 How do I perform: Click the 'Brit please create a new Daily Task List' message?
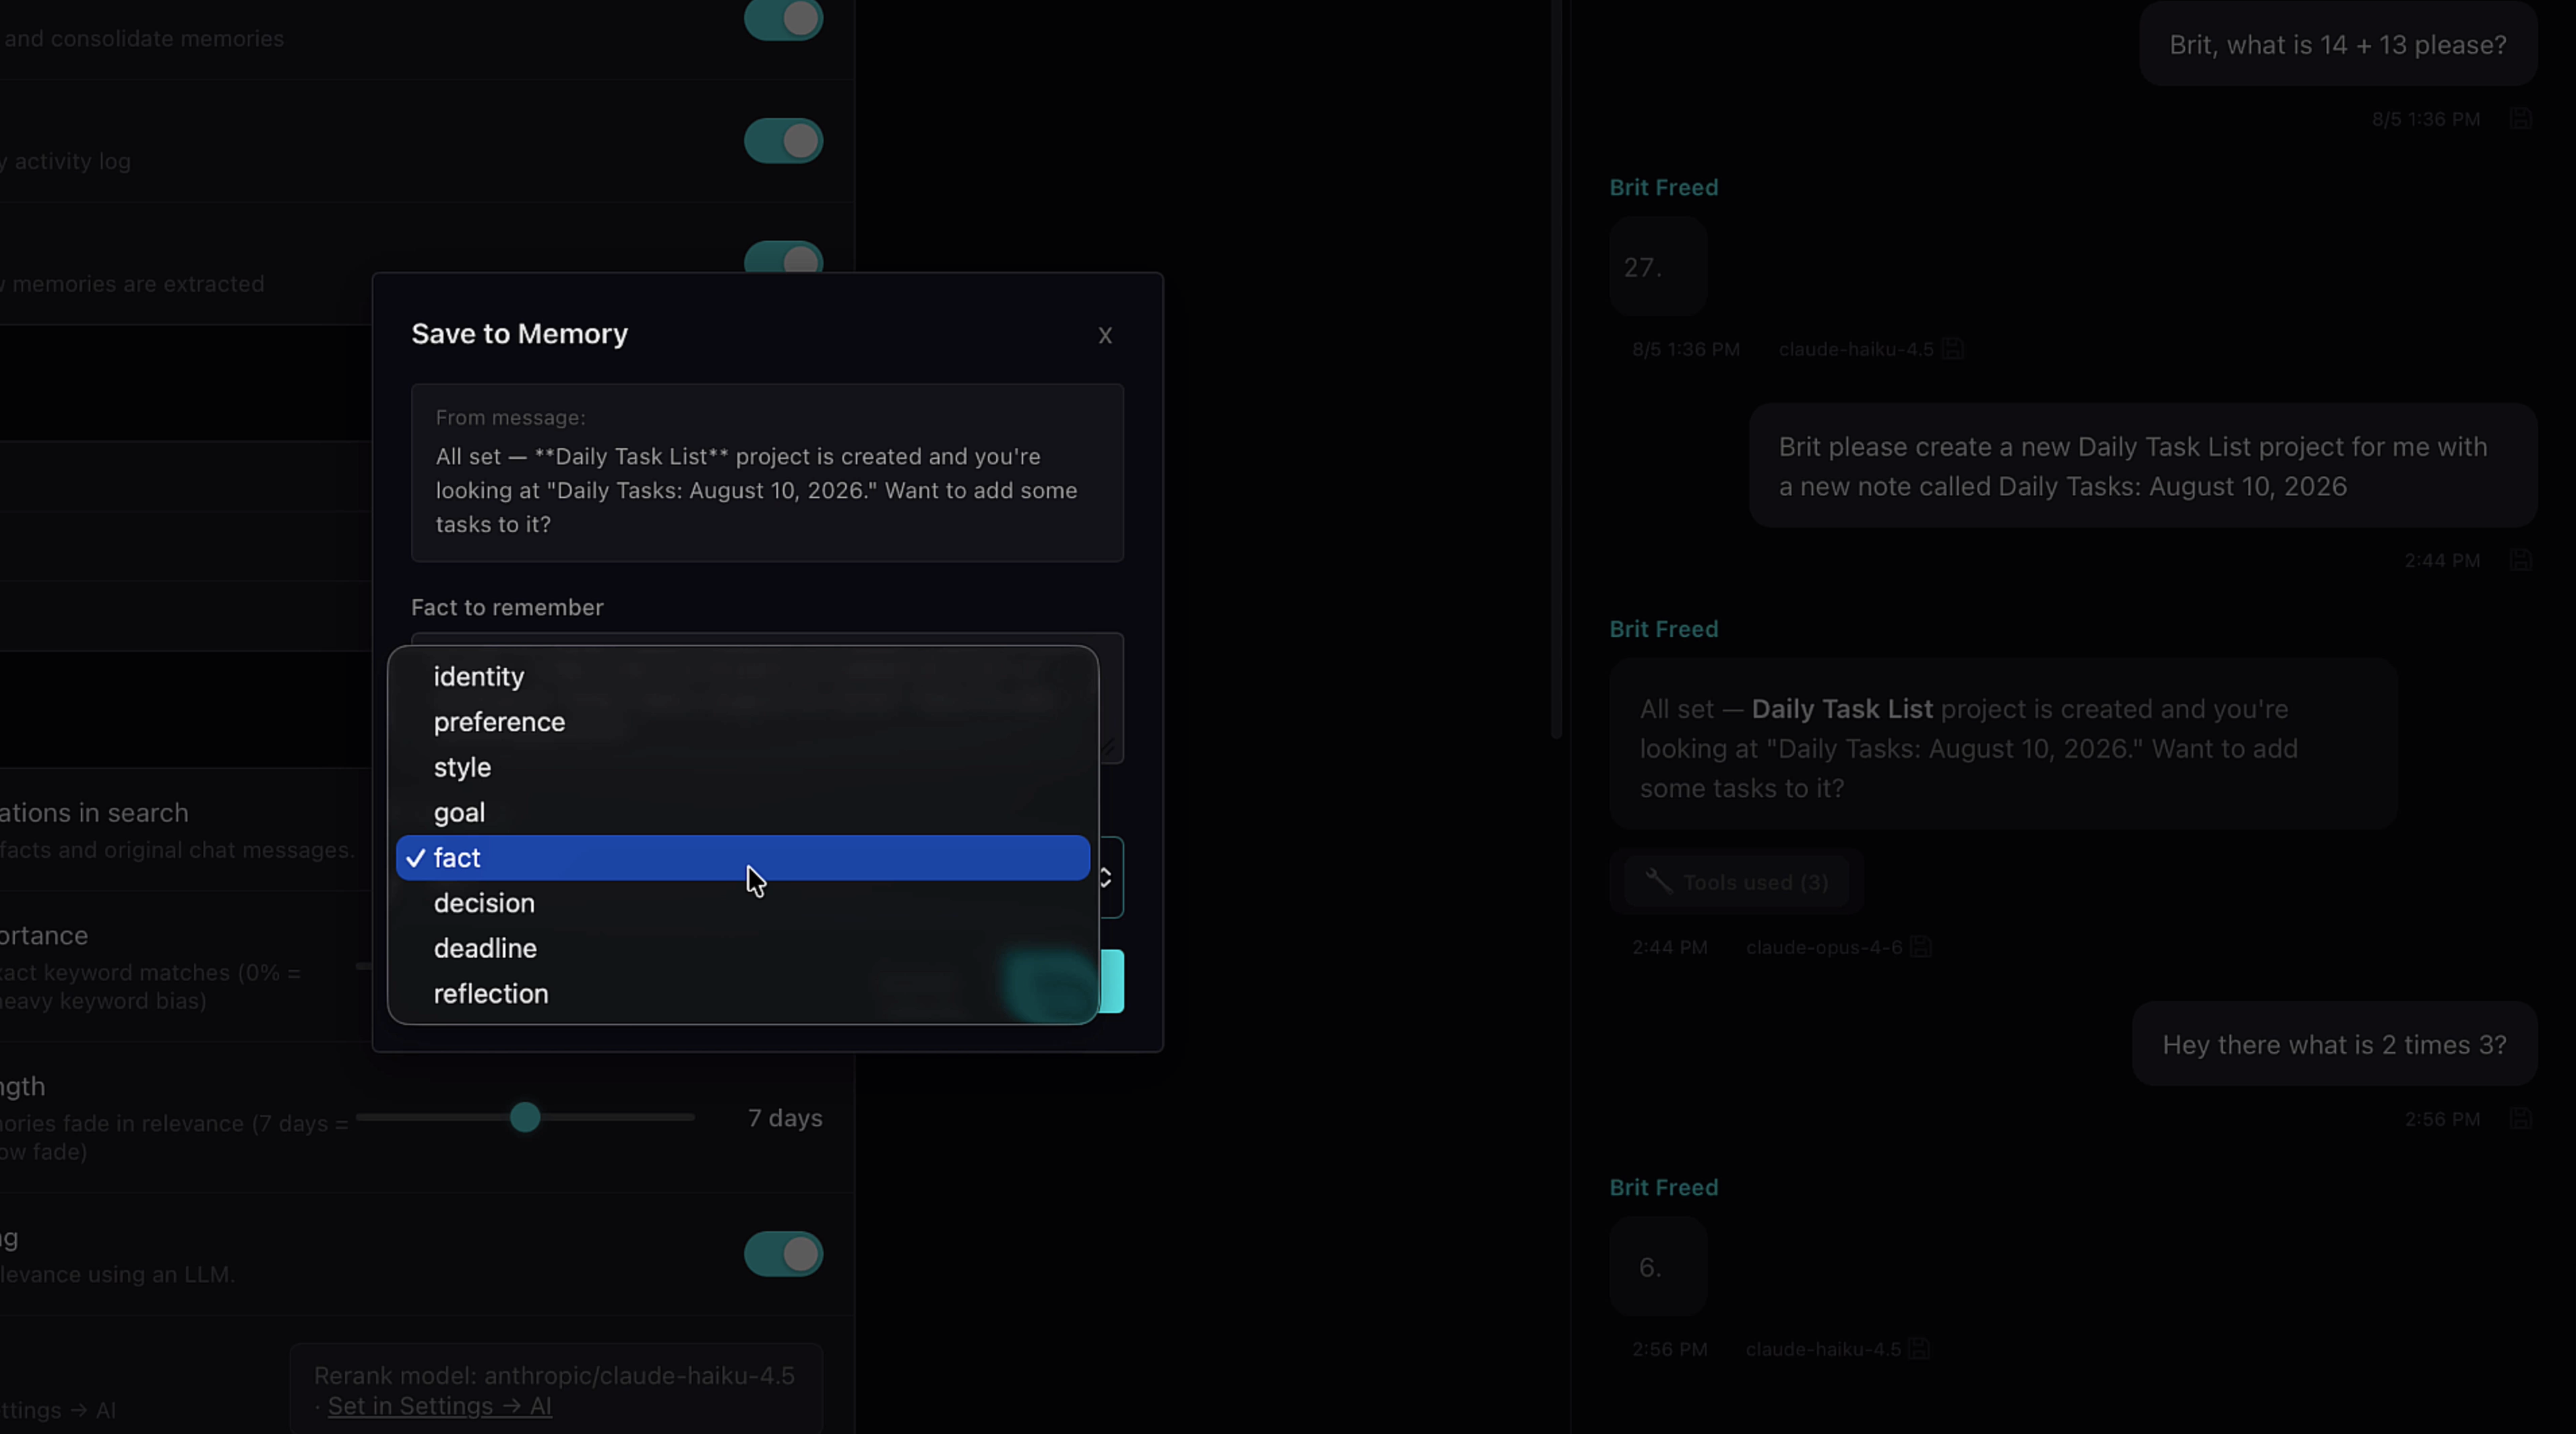pyautogui.click(x=2143, y=466)
